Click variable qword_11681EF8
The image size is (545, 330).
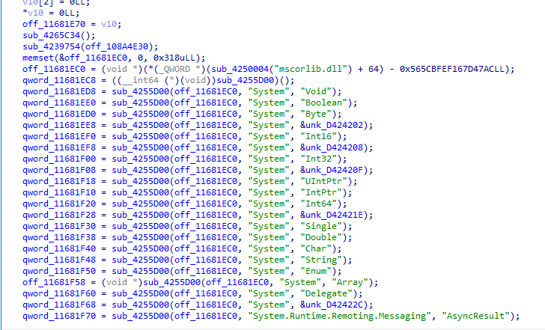click(59, 147)
